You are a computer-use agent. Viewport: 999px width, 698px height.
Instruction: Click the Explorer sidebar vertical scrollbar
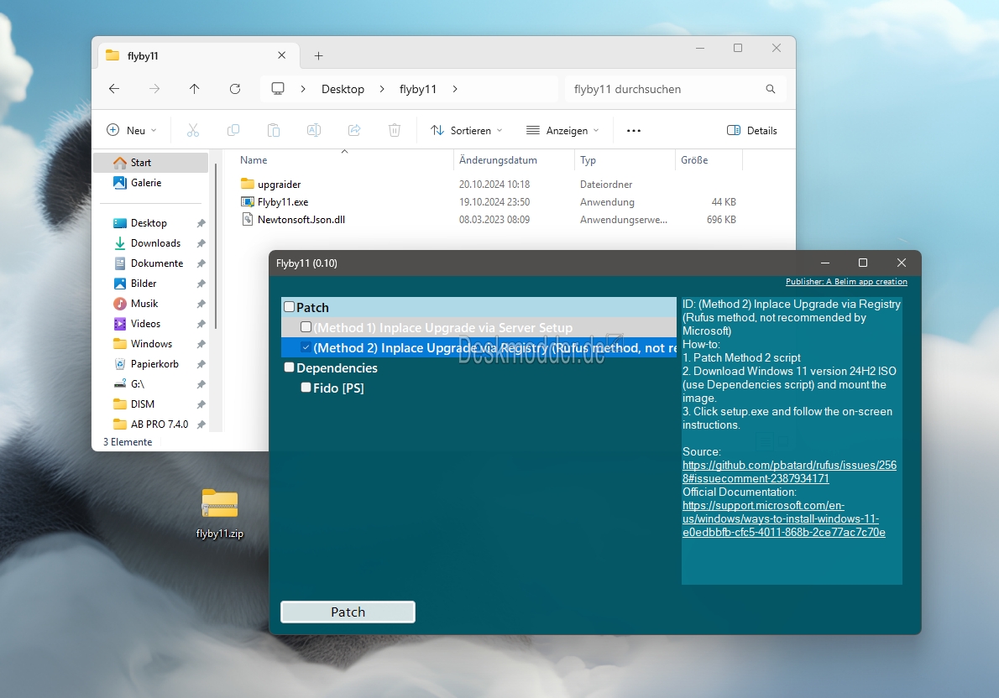point(216,246)
